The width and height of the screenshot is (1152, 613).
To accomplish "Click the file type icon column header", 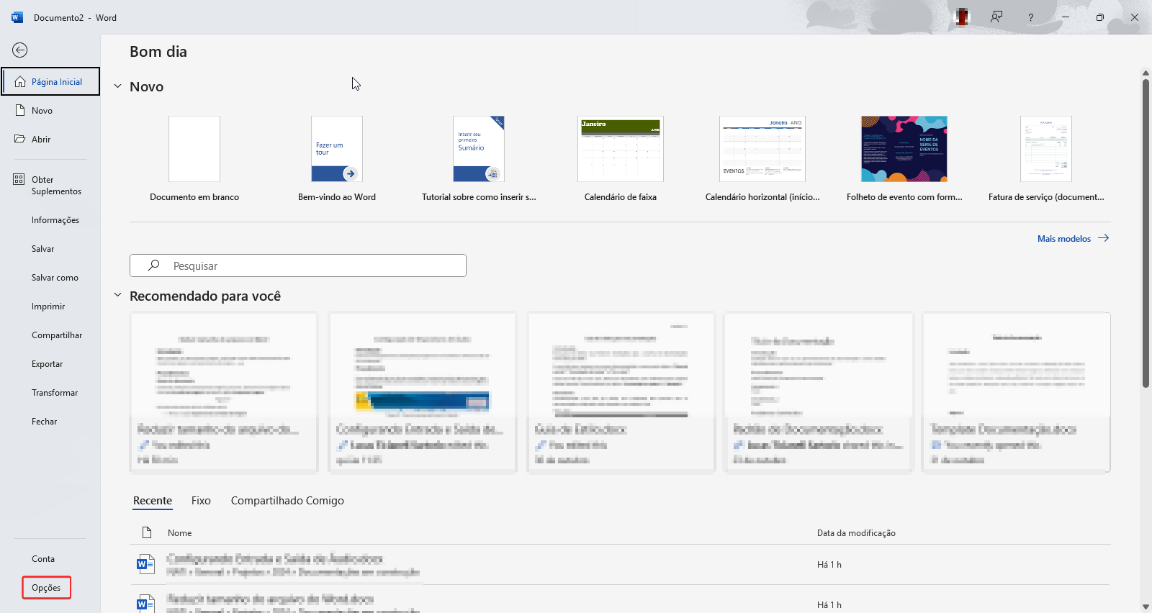I will [147, 533].
